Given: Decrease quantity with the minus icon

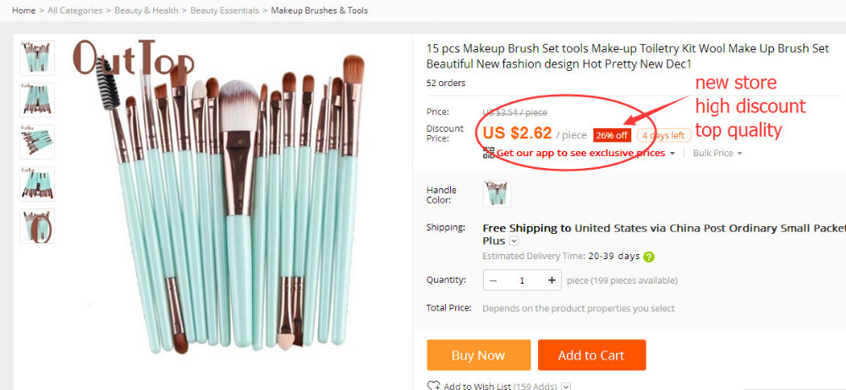Looking at the screenshot, I should (493, 280).
